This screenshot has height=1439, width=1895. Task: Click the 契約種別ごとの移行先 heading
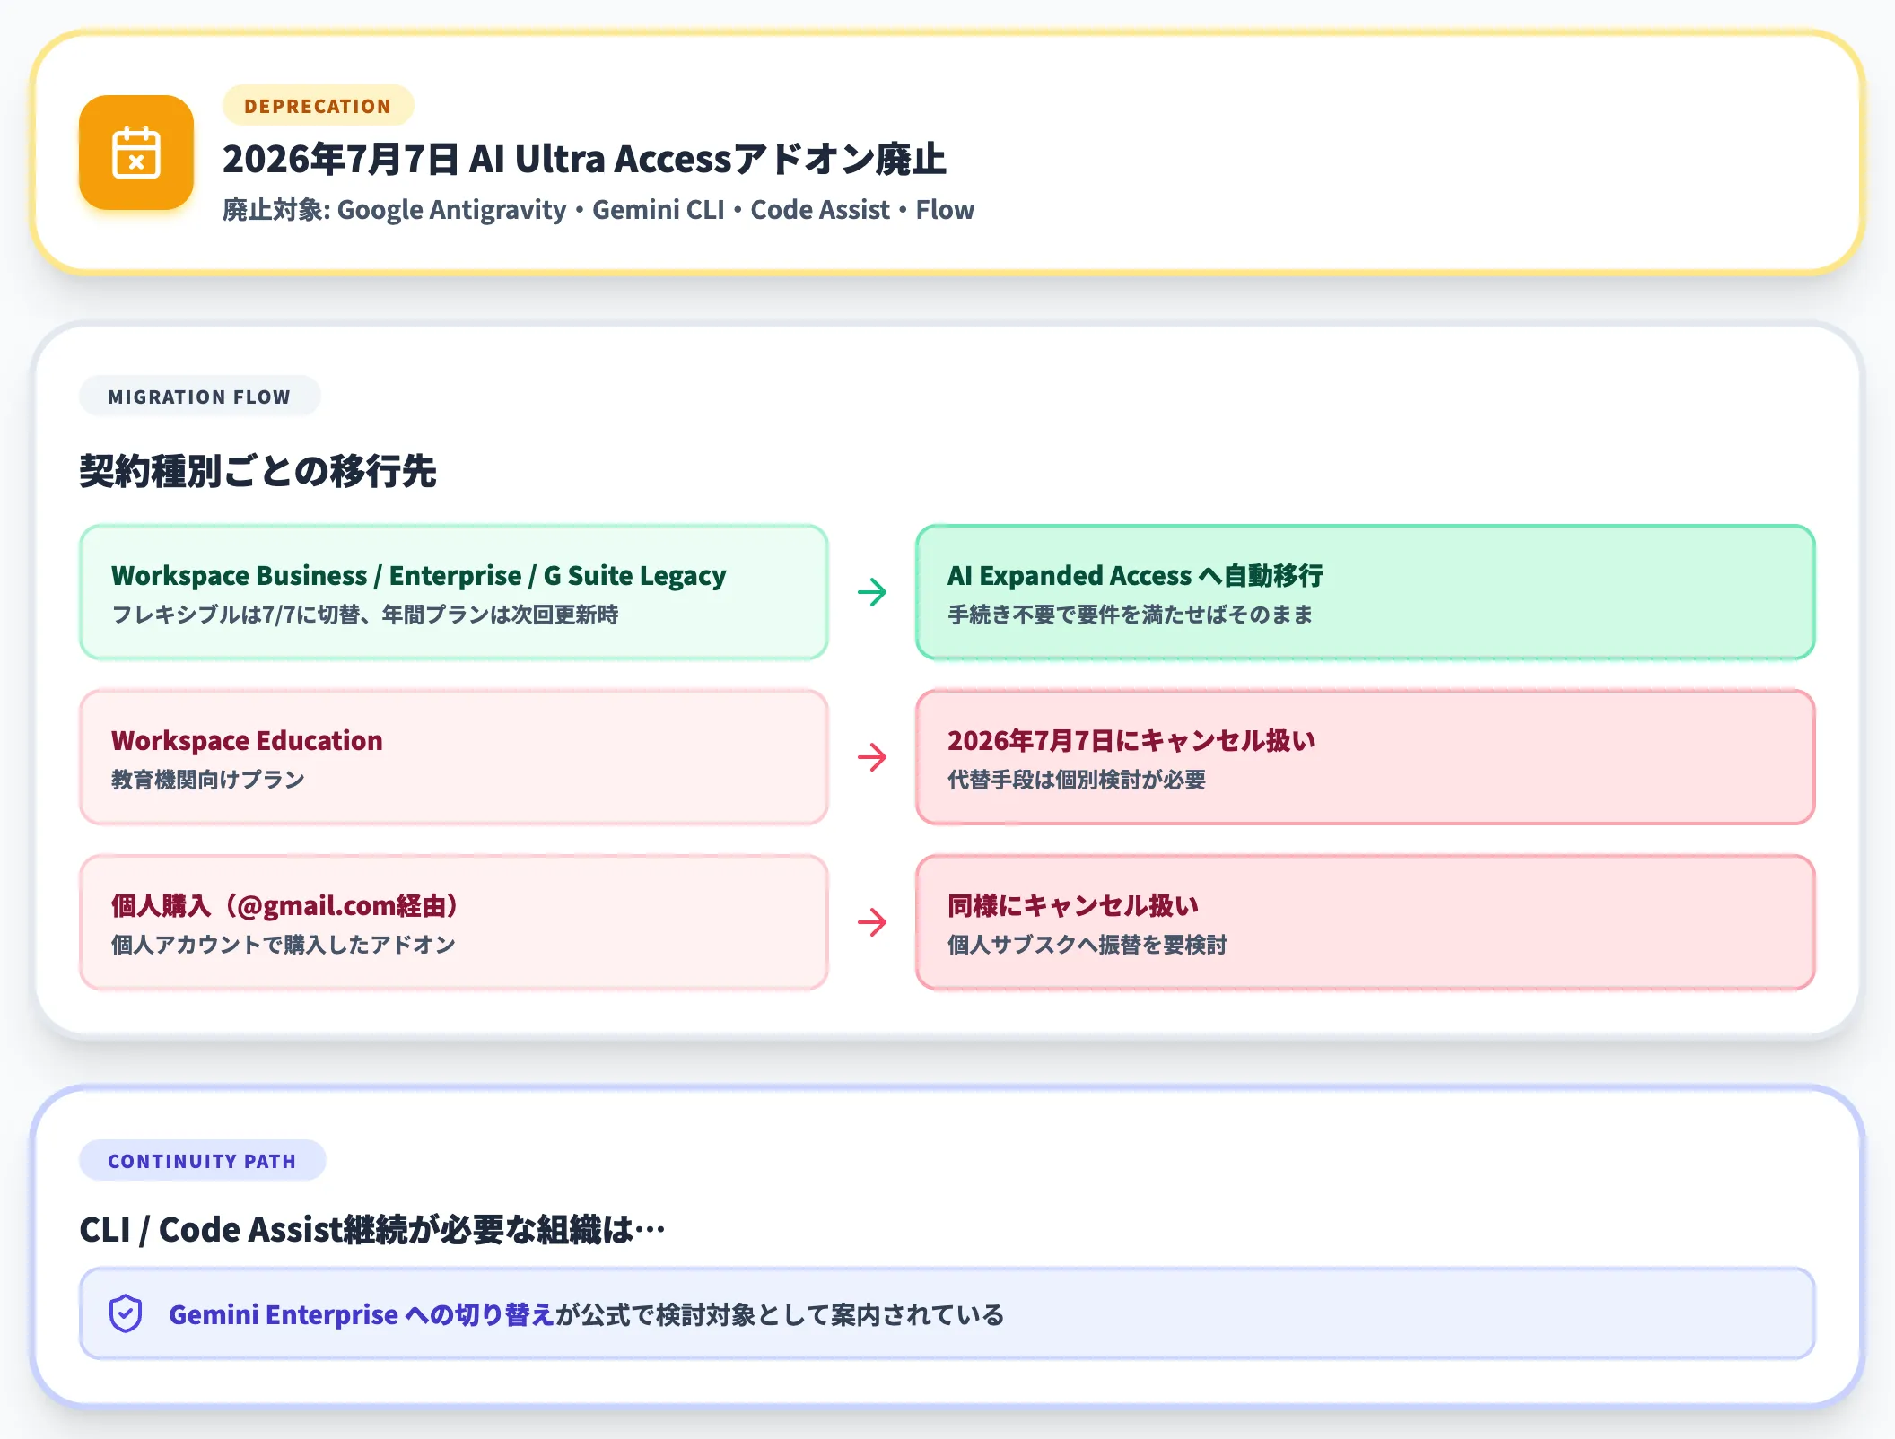[x=258, y=471]
